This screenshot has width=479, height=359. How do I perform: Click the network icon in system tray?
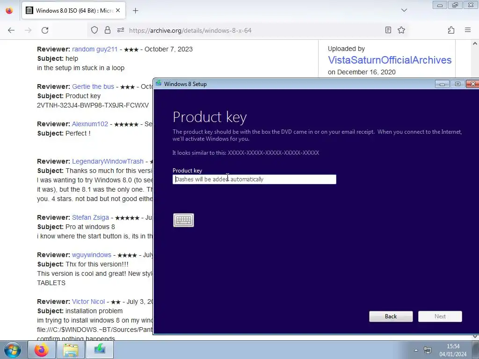[428, 350]
